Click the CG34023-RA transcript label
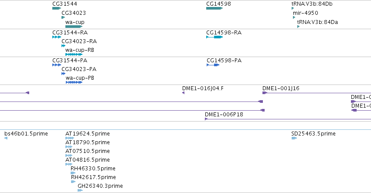The height and width of the screenshot is (193, 371). tap(79, 41)
